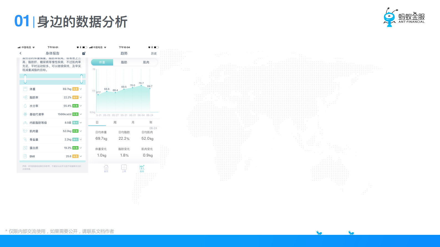The height and width of the screenshot is (247, 440).
Task: Select the 70.0 data point on chart
Action: (133, 88)
